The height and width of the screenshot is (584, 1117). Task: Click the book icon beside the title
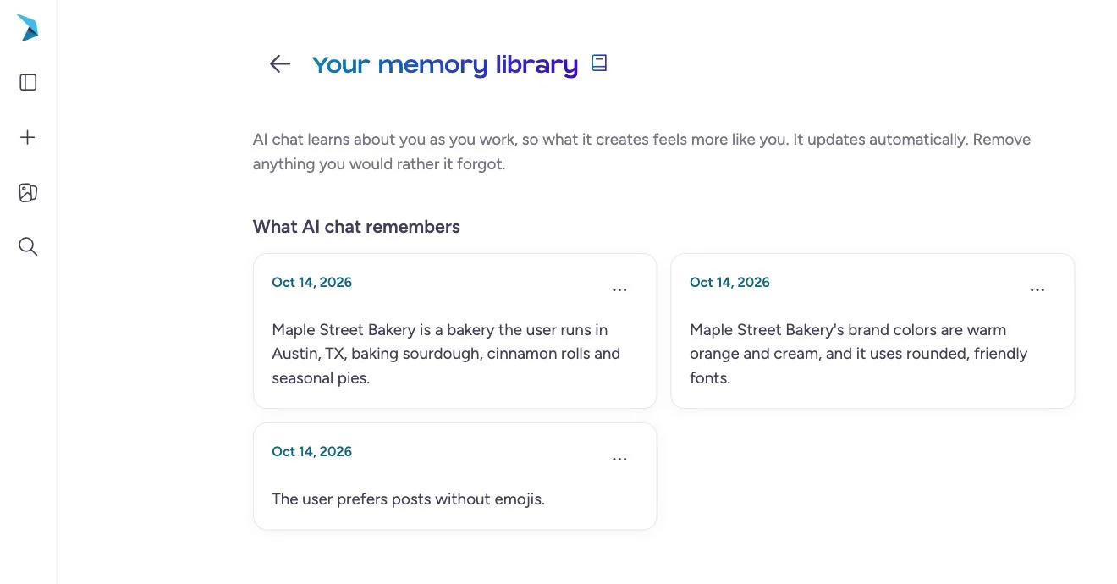pos(599,63)
